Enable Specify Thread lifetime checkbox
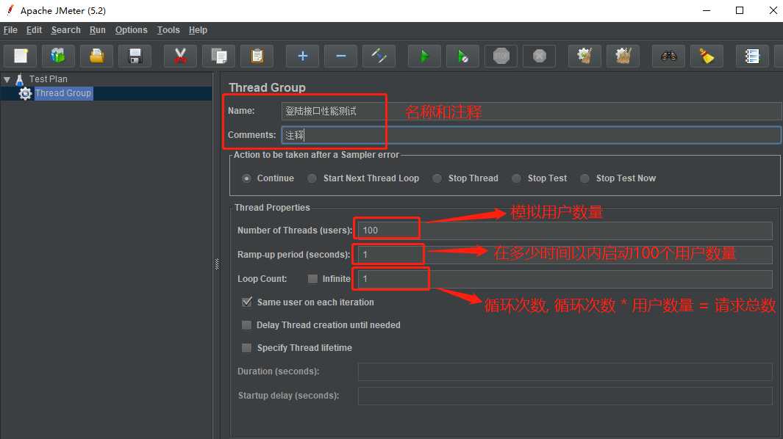 247,348
